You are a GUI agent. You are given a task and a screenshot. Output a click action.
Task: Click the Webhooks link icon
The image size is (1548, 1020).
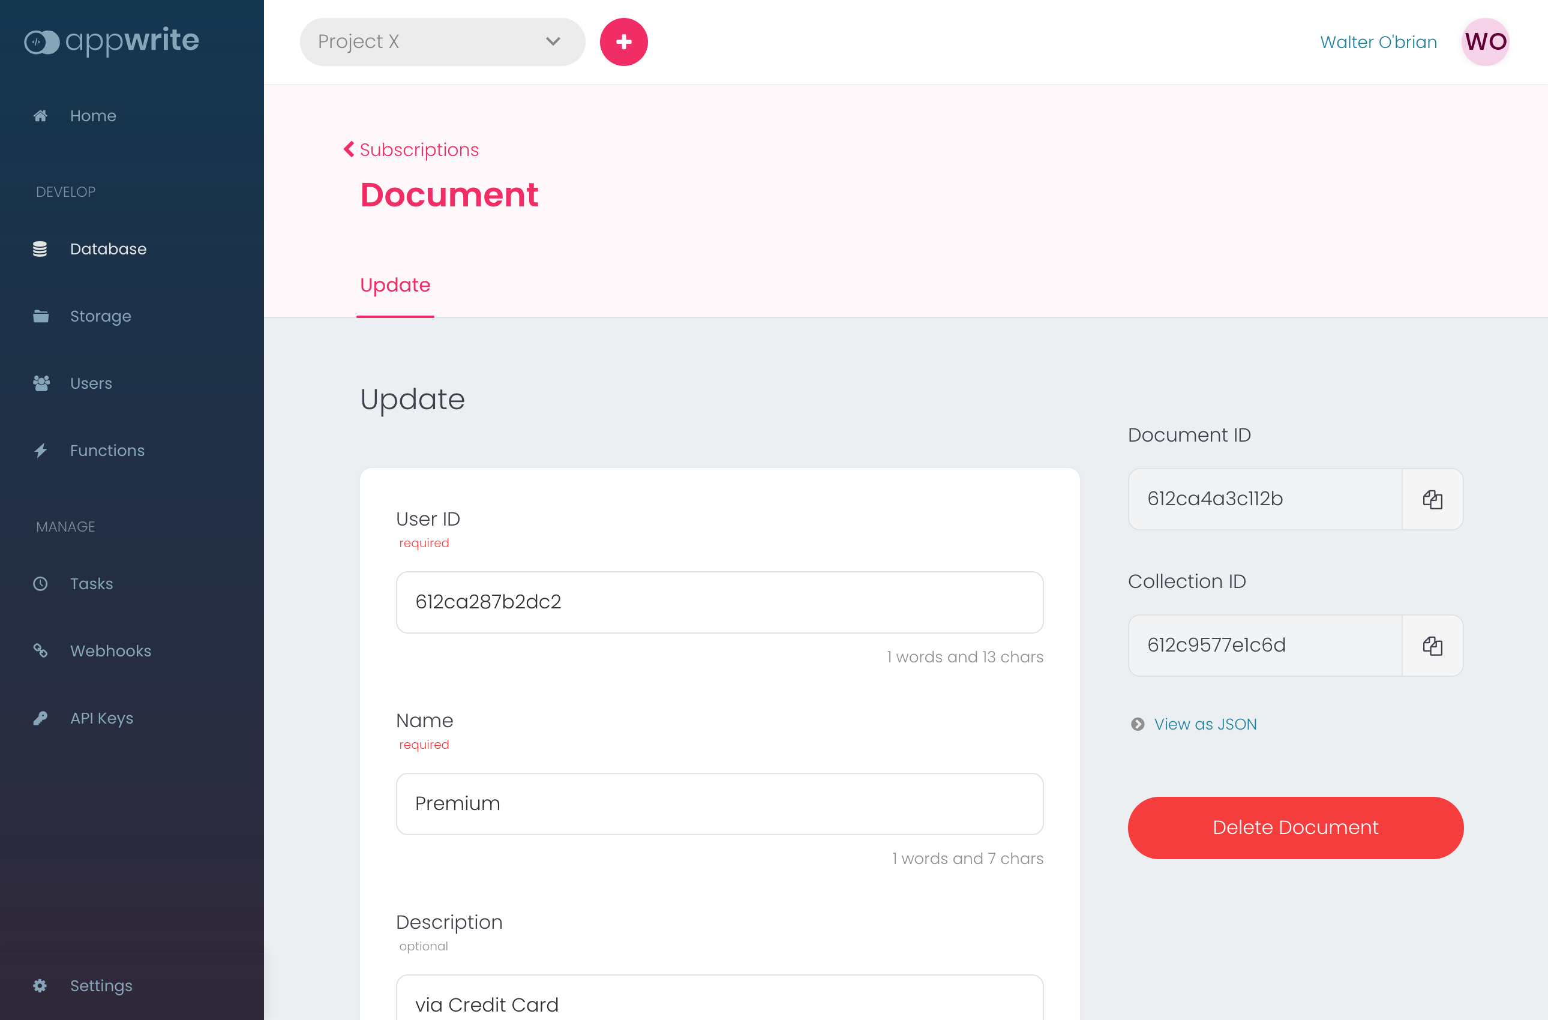(x=40, y=650)
